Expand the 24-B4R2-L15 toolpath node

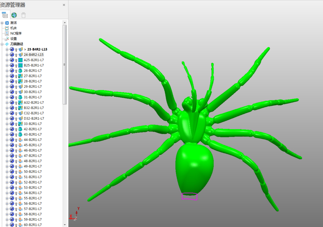point(7,55)
